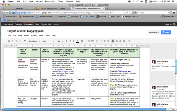Click the left indent ruler marker
Image resolution: width=177 pixels, height=111 pixels.
pos(17,46)
